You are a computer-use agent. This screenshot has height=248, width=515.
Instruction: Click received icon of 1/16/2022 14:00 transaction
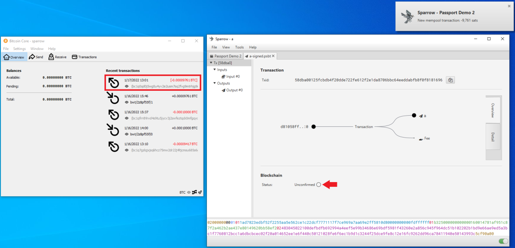pyautogui.click(x=114, y=131)
